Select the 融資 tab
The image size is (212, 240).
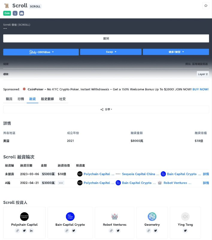(32, 99)
